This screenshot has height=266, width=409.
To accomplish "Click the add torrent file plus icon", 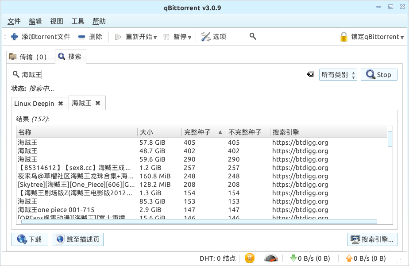I will point(14,37).
